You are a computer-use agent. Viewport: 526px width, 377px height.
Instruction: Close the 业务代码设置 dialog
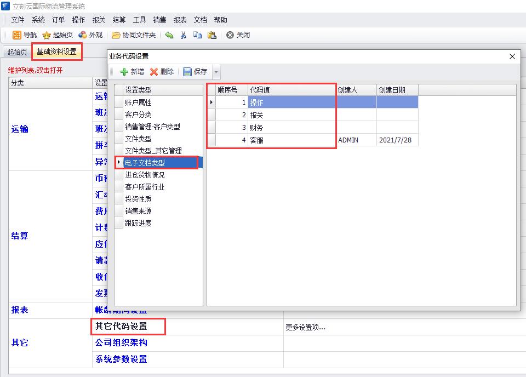click(512, 56)
